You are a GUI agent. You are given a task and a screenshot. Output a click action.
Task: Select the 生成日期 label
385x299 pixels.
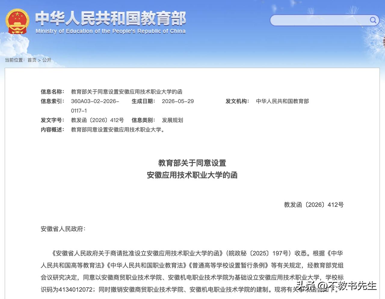tap(143, 101)
